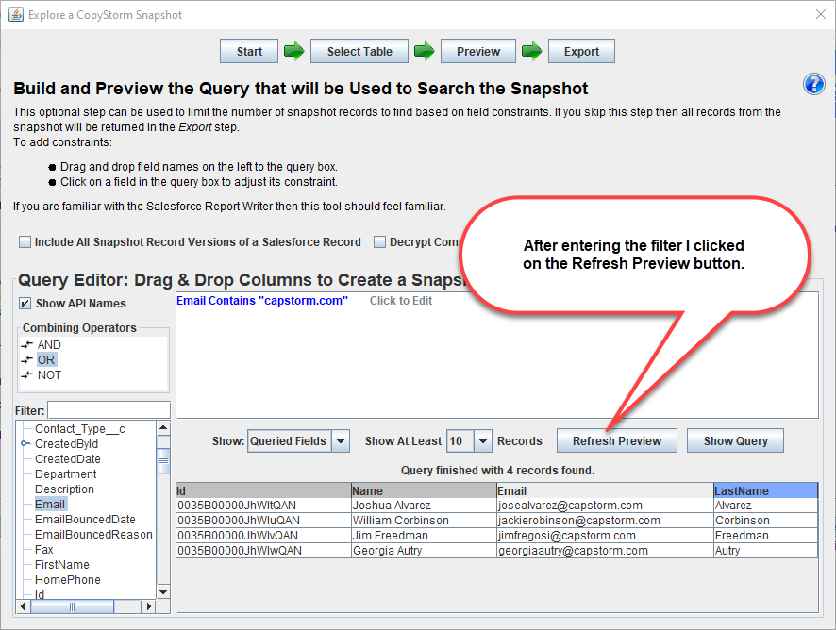Go to the Export step
Image resolution: width=836 pixels, height=630 pixels.
(581, 51)
